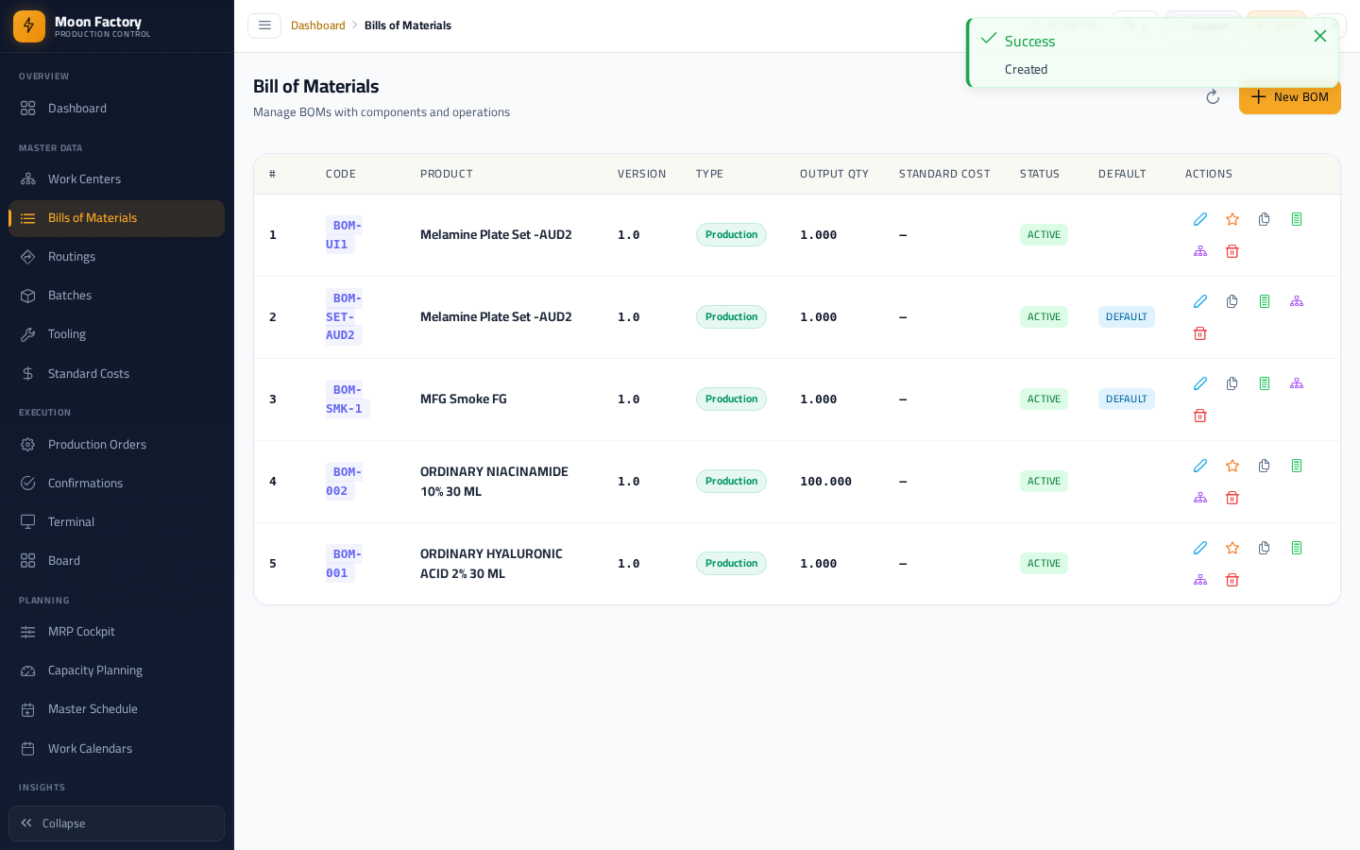Duplicate BOM-SET-AUD2 with the copy icon
Screen dimensions: 1360x850
[x=1232, y=301]
